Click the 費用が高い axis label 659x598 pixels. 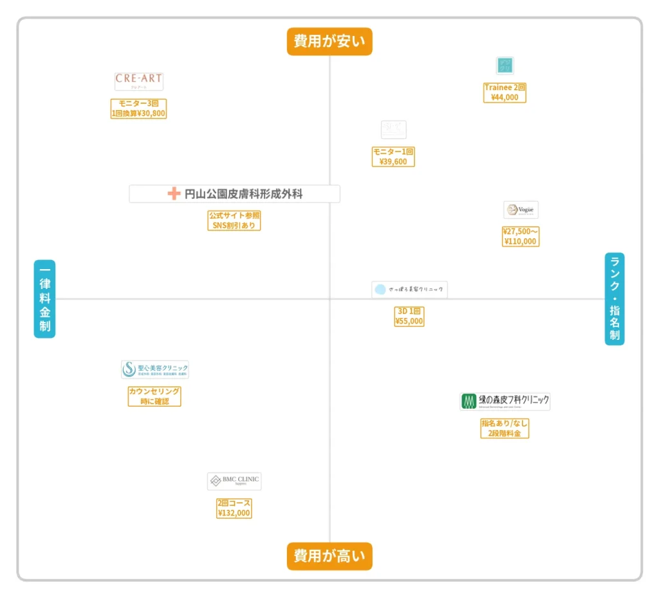[329, 556]
